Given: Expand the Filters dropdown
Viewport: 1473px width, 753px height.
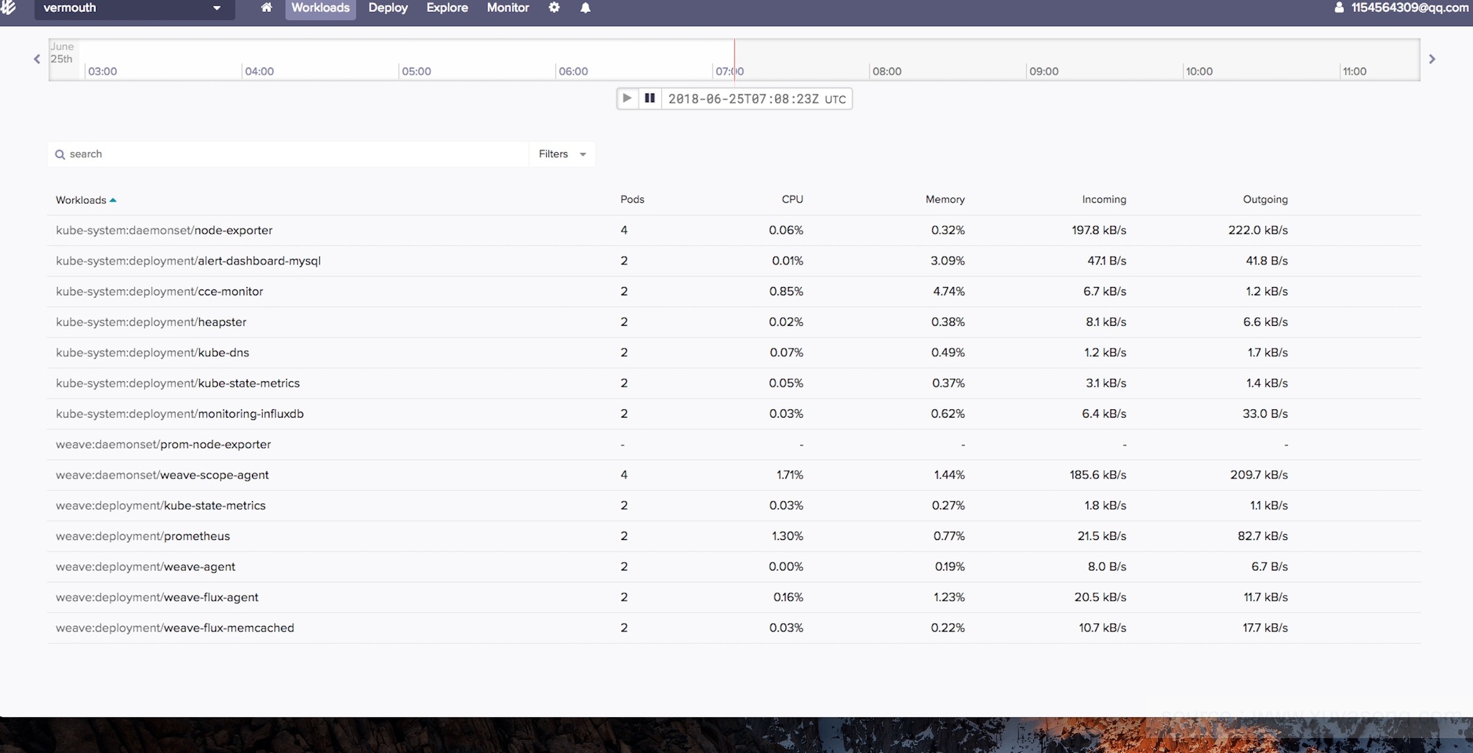Looking at the screenshot, I should click(x=562, y=154).
